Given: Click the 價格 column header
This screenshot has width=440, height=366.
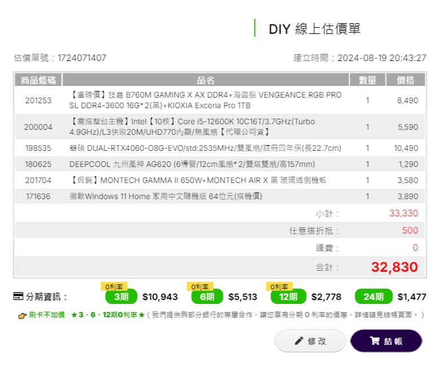Looking at the screenshot, I should pos(406,80).
